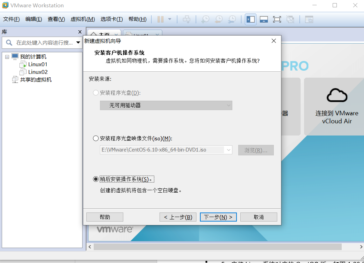Click the Unity mode toolbar icon
The width and height of the screenshot is (364, 263).
pos(290,19)
